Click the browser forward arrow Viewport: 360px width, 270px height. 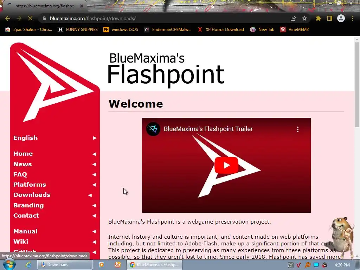(x=19, y=18)
